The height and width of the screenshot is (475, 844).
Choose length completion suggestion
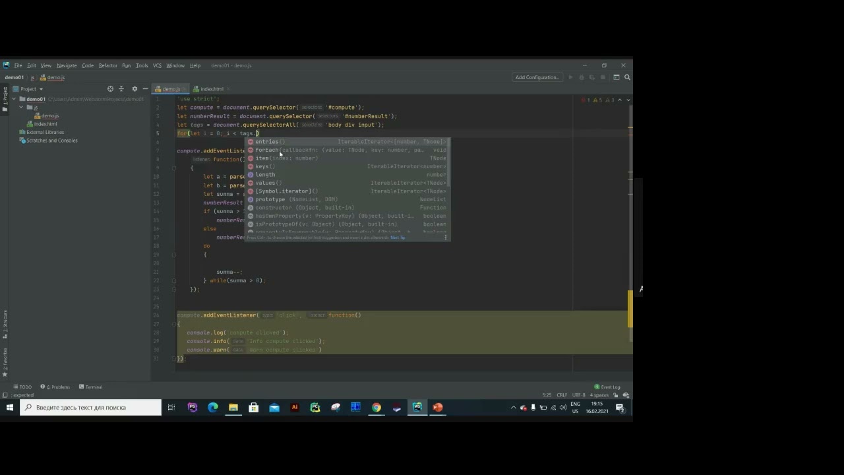(x=347, y=175)
